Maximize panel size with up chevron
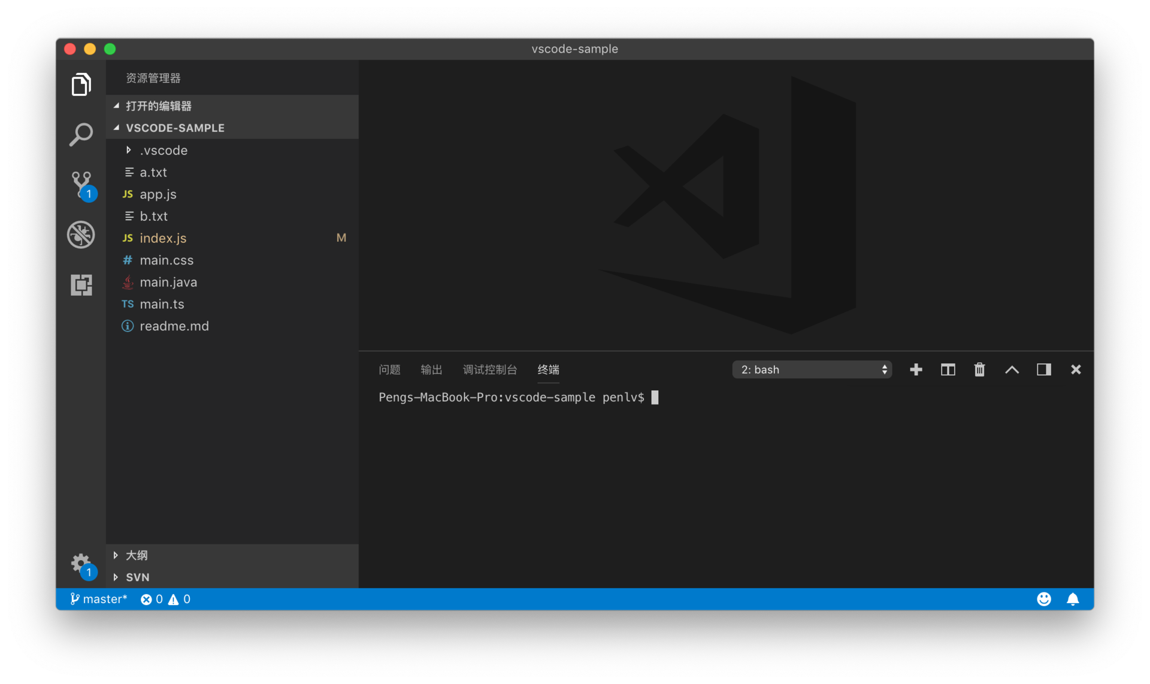 pos(1012,370)
